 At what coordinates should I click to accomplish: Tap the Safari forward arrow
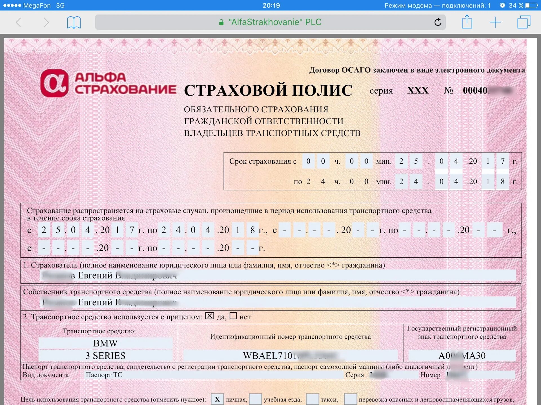pyautogui.click(x=46, y=22)
